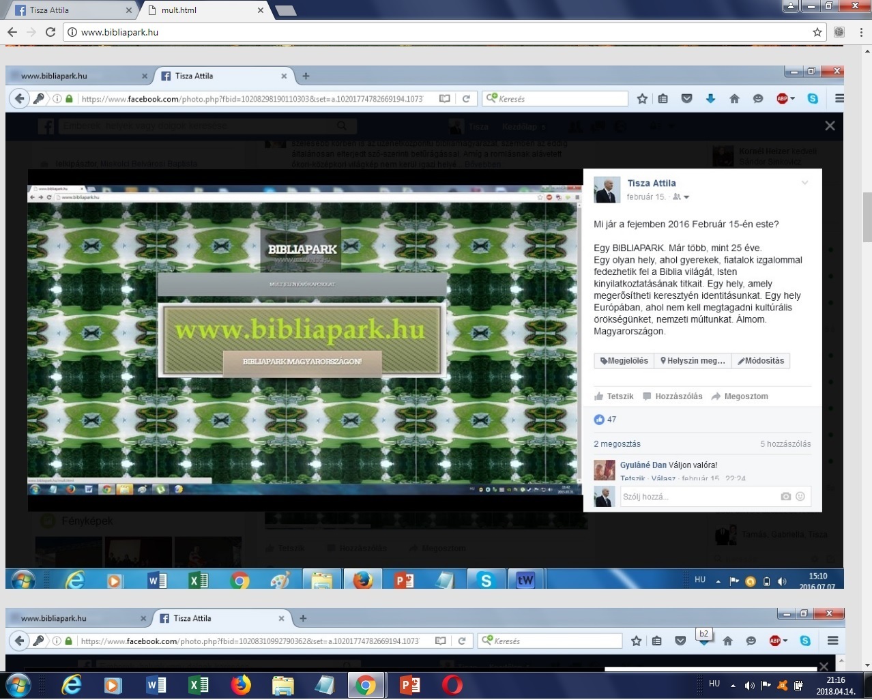The image size is (872, 700).
Task: Bookmark this page with Chrome's star
Action: coord(817,32)
